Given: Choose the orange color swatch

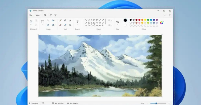Looking at the screenshot, I should pos(142,20).
